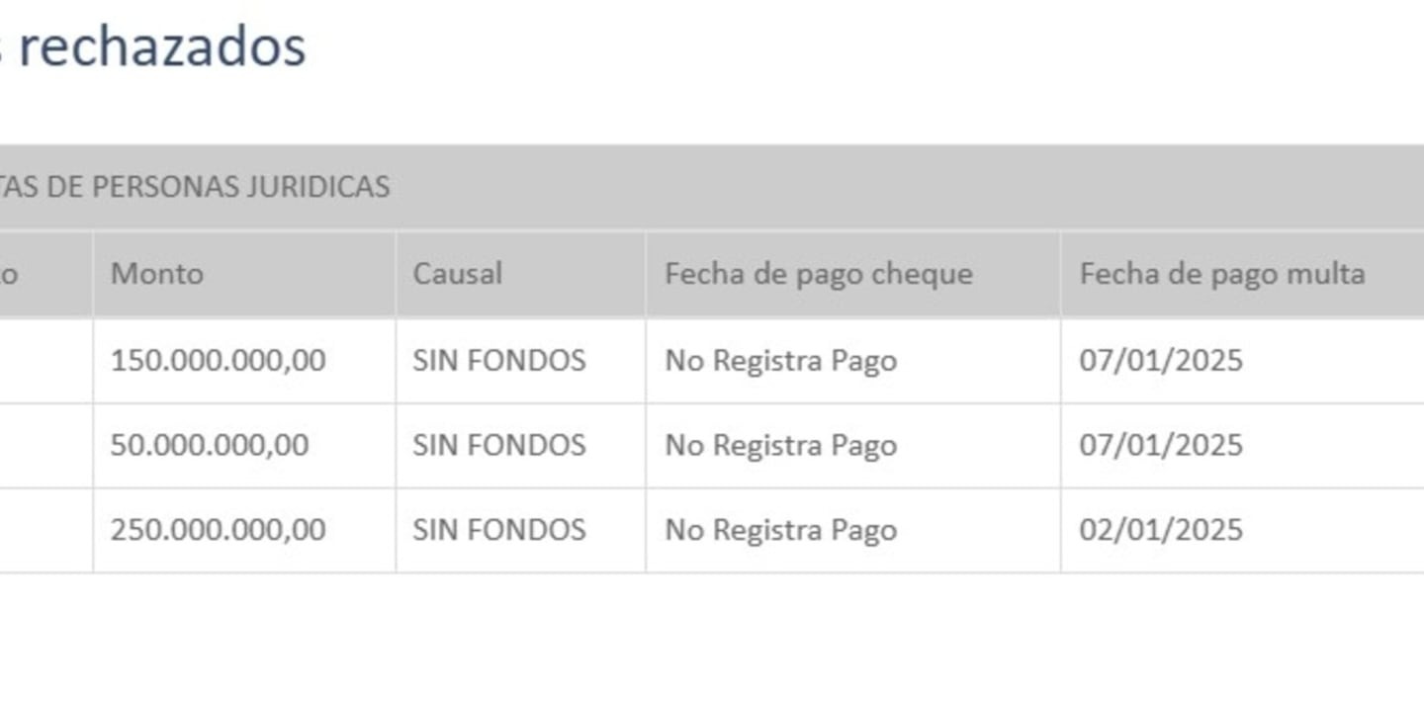Select the Fecha de pago multa header
The width and height of the screenshot is (1424, 703).
pyautogui.click(x=1243, y=274)
